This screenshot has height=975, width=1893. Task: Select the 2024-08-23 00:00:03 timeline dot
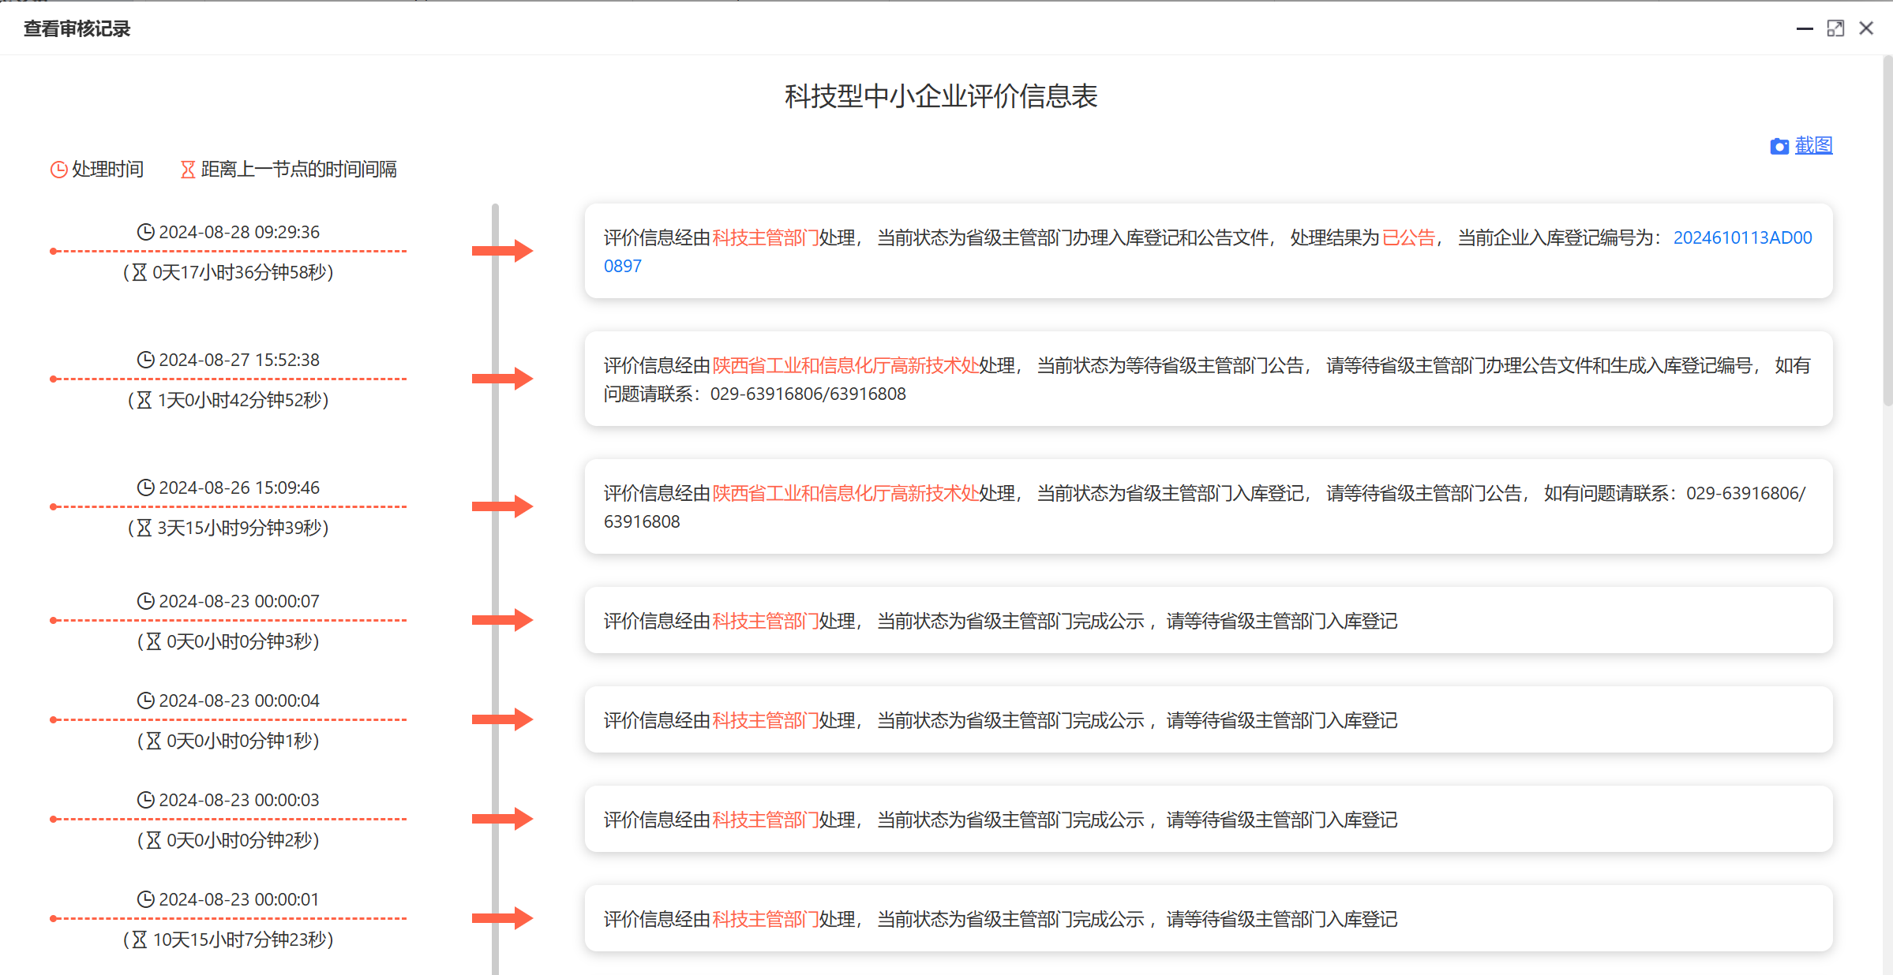point(54,819)
